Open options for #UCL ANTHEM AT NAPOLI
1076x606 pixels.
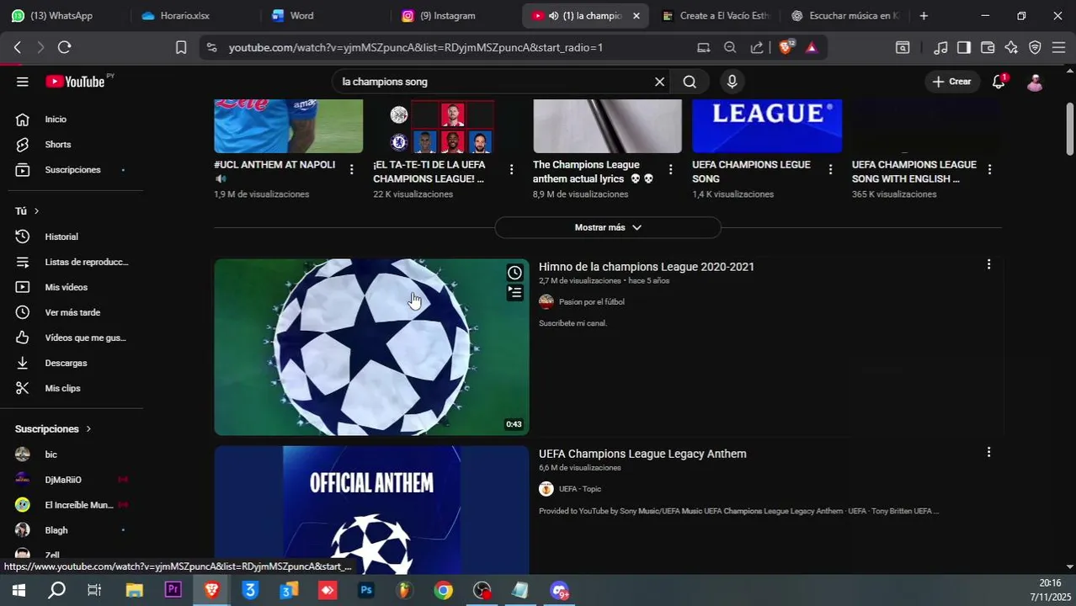352,169
